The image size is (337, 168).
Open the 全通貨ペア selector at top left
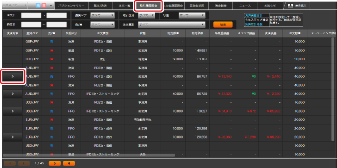(14, 6)
